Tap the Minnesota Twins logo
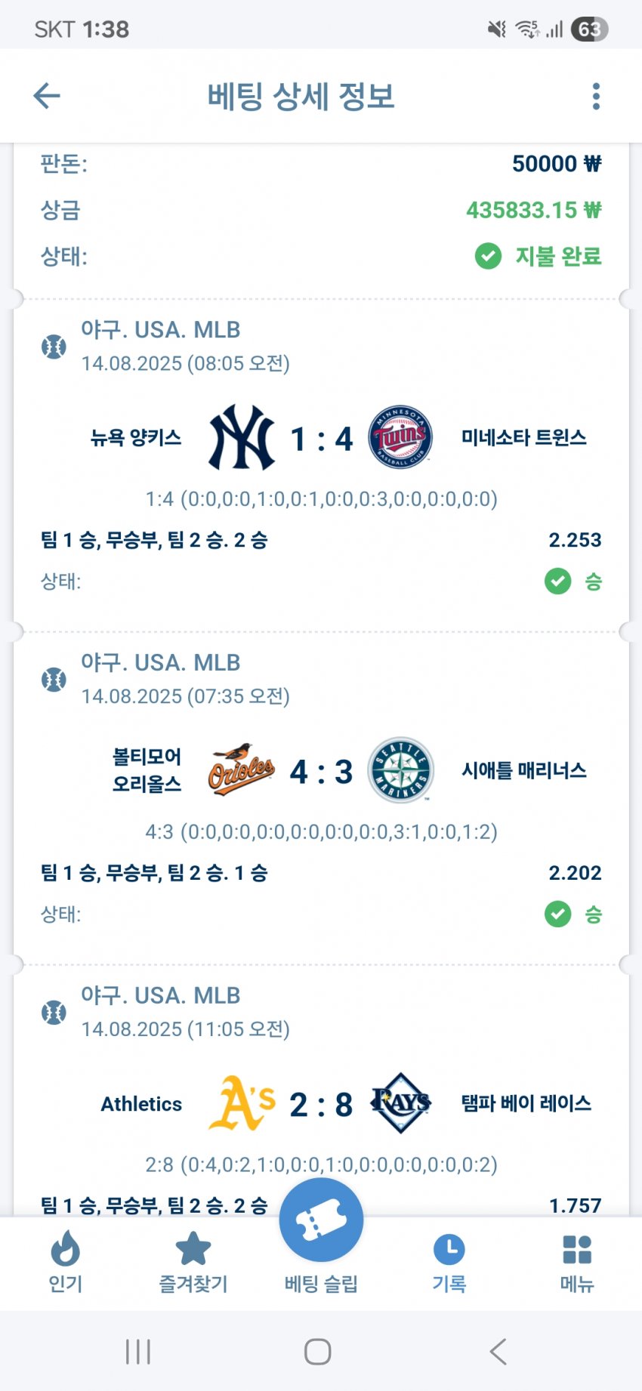The height and width of the screenshot is (1391, 642). (400, 438)
